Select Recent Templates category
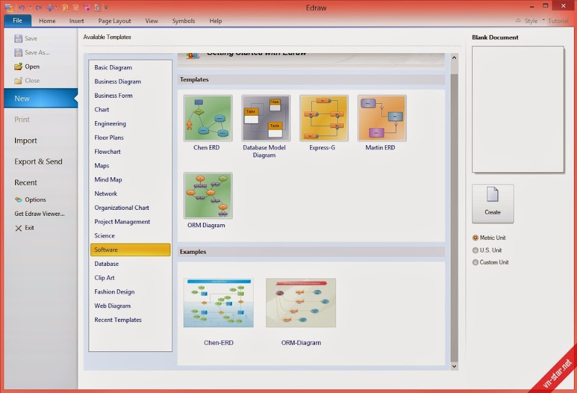The image size is (577, 393). tap(118, 319)
